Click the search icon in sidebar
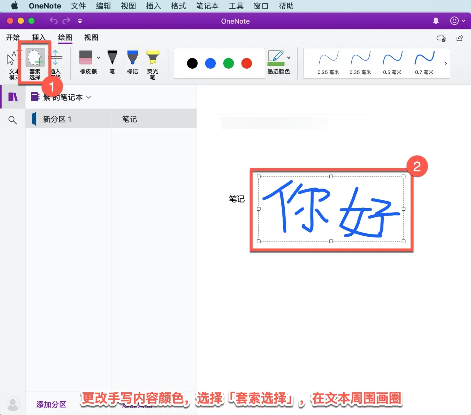The width and height of the screenshot is (471, 415). 13,120
